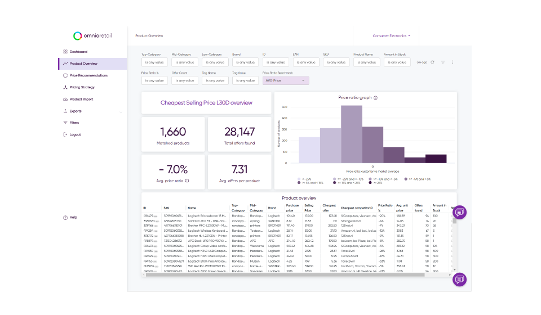Click the Offer Count filter field
The height and width of the screenshot is (315, 541).
point(185,80)
